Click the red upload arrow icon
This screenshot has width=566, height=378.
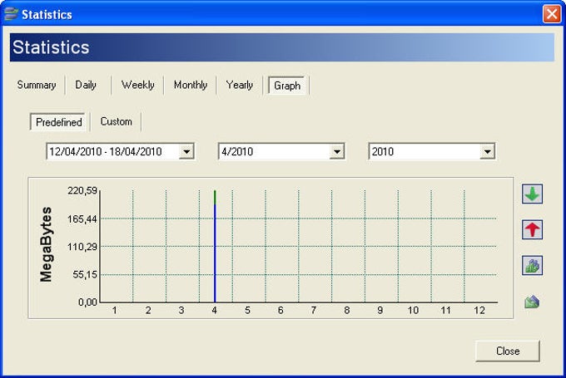click(532, 230)
